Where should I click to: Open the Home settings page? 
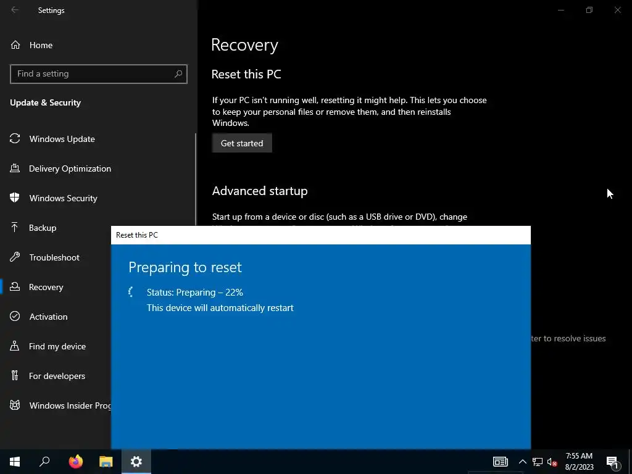click(41, 45)
